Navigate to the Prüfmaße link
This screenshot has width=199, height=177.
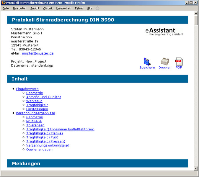point(34,121)
